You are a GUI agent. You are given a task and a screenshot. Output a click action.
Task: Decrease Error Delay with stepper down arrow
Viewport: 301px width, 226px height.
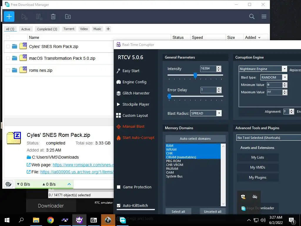(219, 92)
